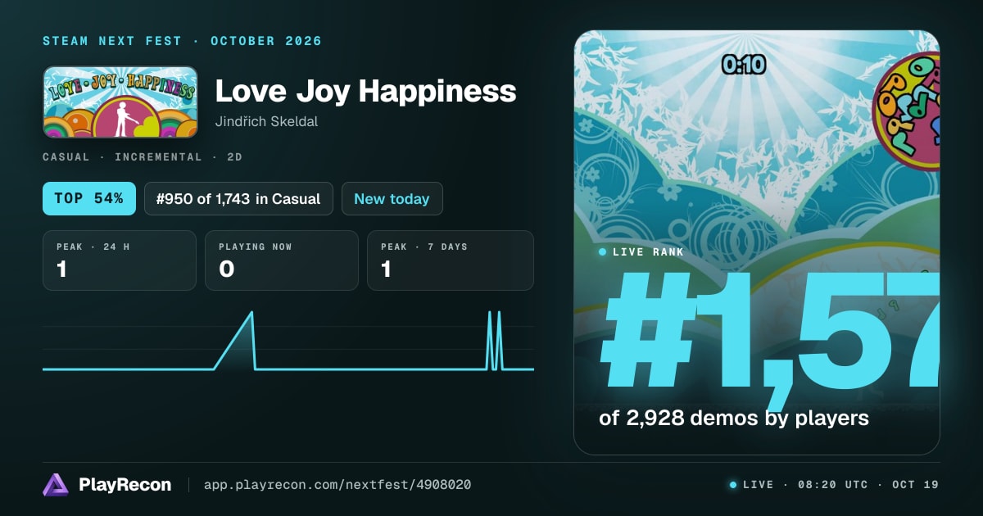The width and height of the screenshot is (983, 516).
Task: Click the of 2,928 demos by players text
Action: tap(734, 418)
